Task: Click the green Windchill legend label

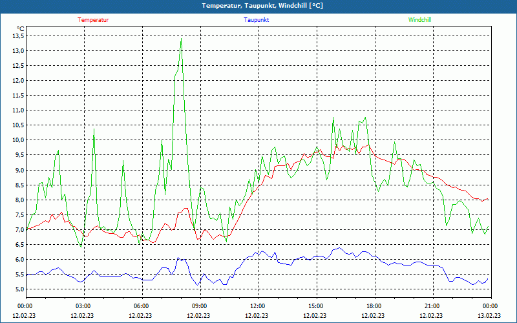Action: [x=419, y=20]
